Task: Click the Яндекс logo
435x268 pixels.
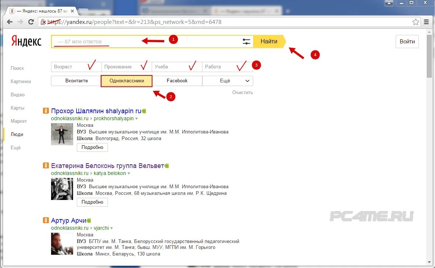Action: coord(26,41)
